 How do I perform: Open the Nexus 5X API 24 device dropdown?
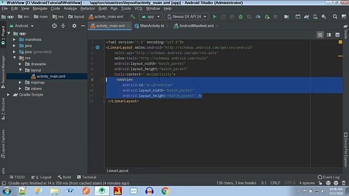[x=186, y=17]
